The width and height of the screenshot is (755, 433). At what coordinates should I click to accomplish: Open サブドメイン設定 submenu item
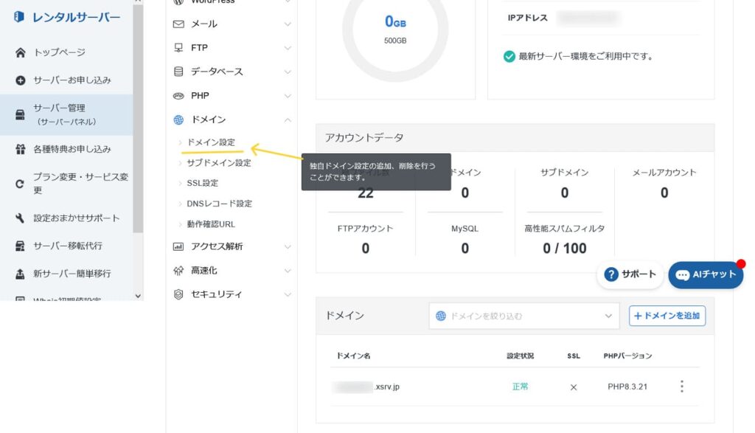coord(218,163)
